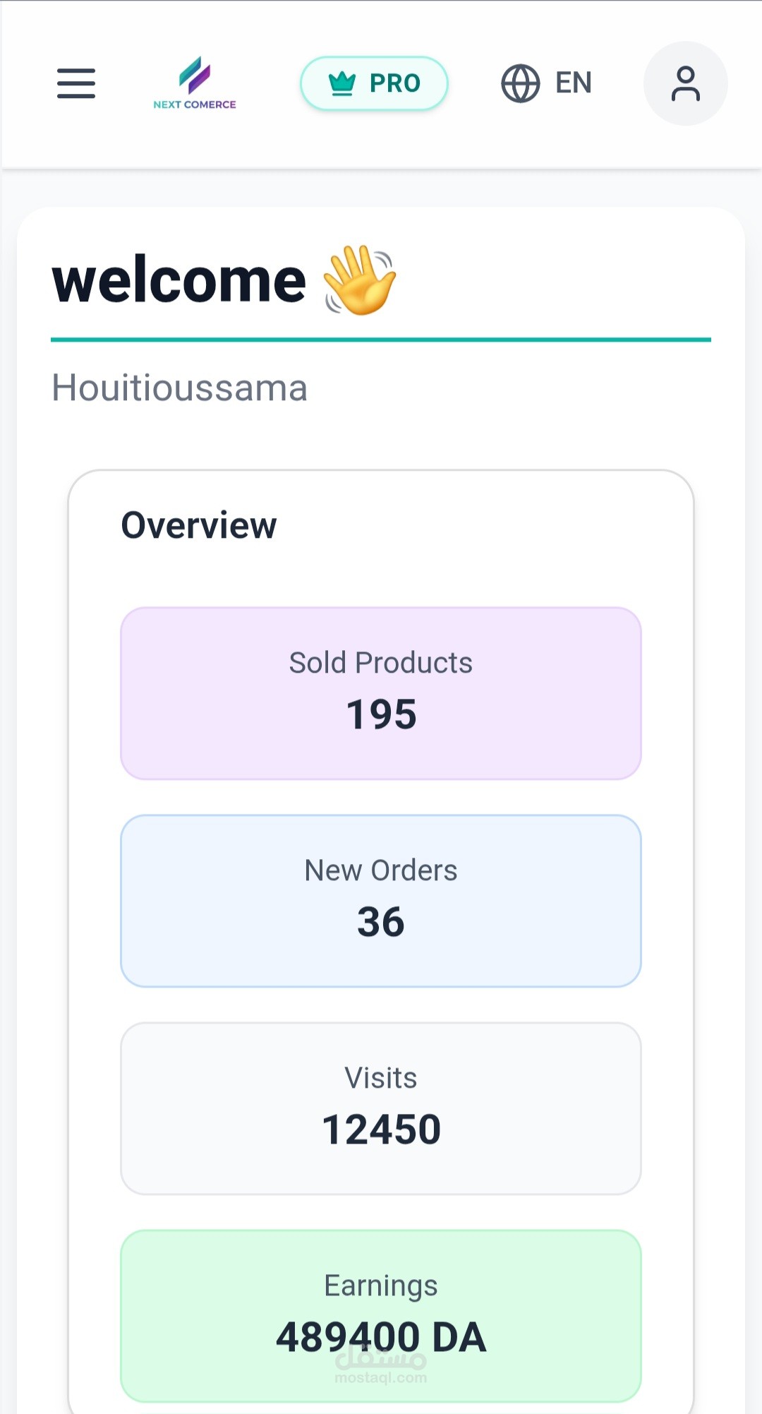Click the globe language icon

(521, 83)
